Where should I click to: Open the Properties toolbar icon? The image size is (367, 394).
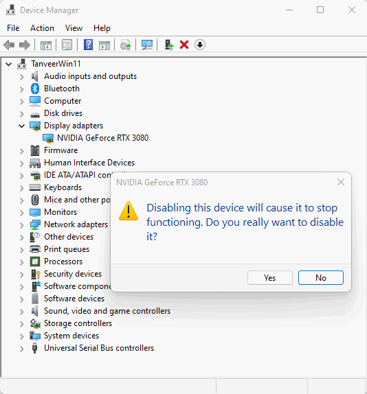pyautogui.click(x=67, y=45)
